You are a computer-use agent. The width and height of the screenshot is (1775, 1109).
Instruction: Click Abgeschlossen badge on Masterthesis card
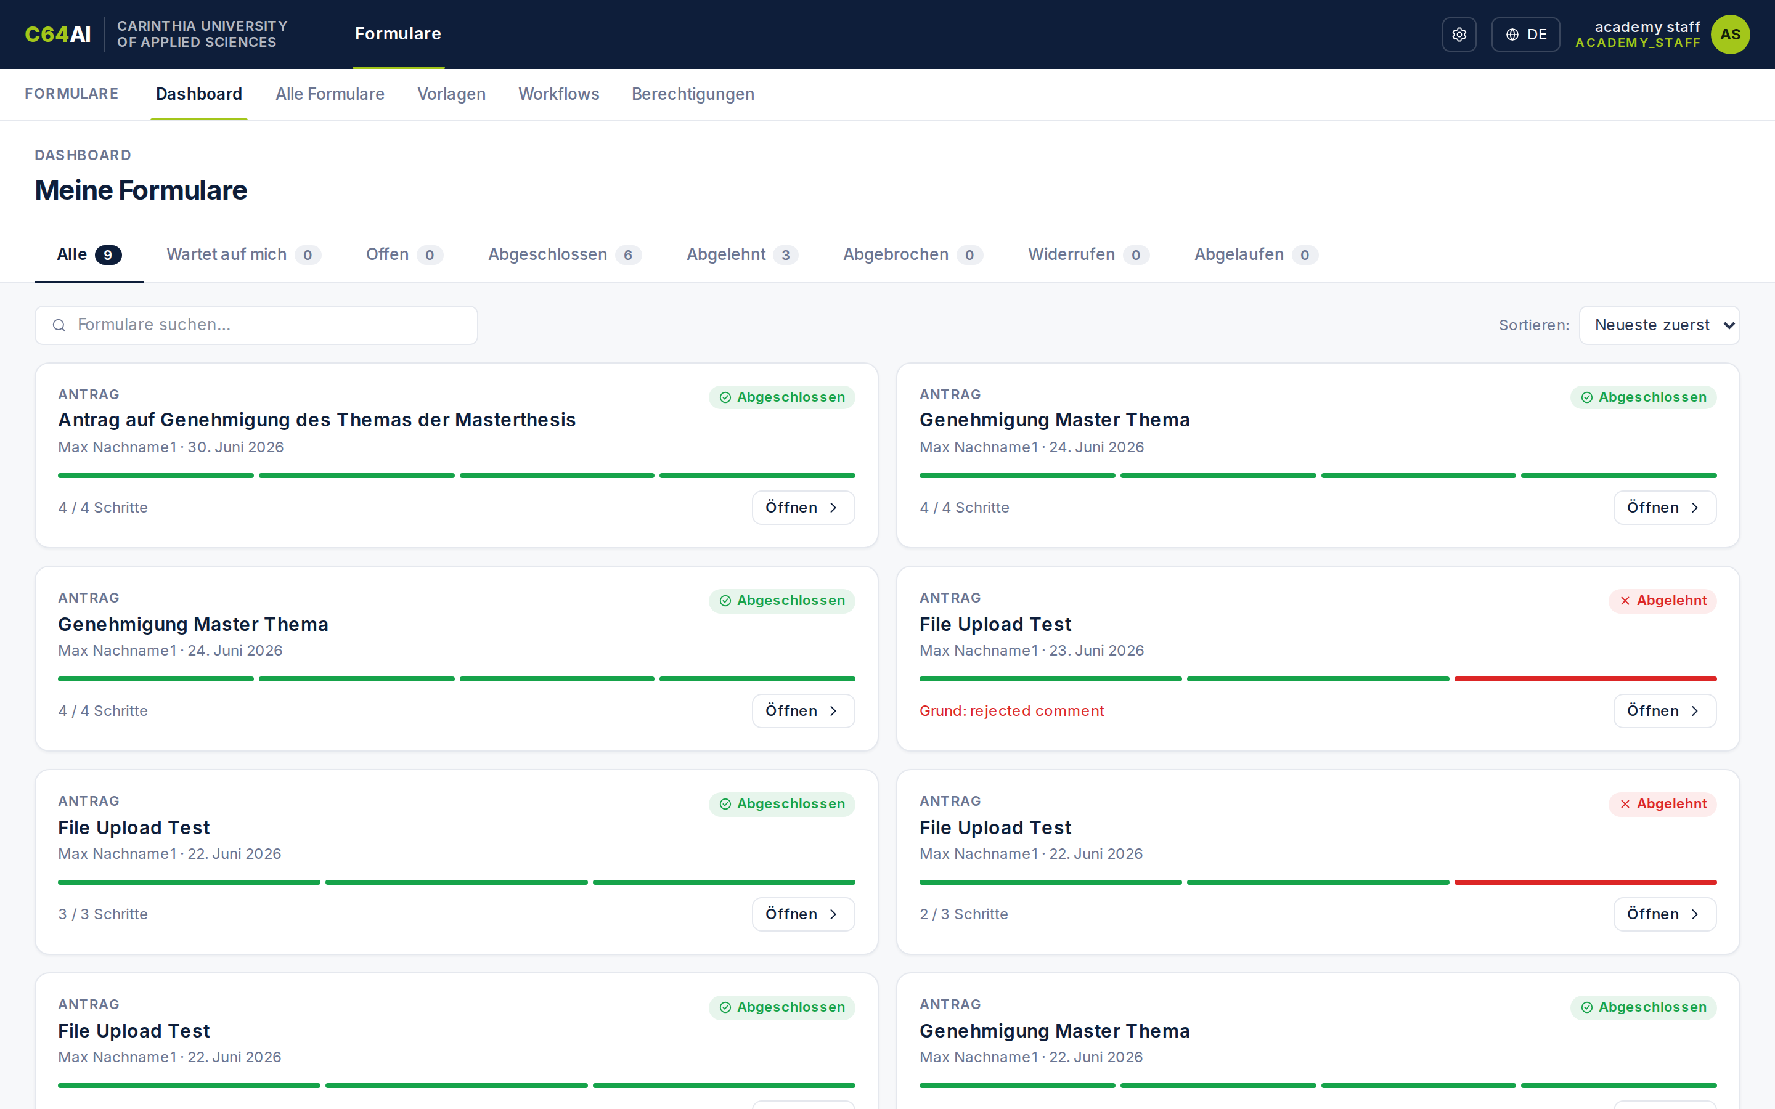pyautogui.click(x=782, y=397)
